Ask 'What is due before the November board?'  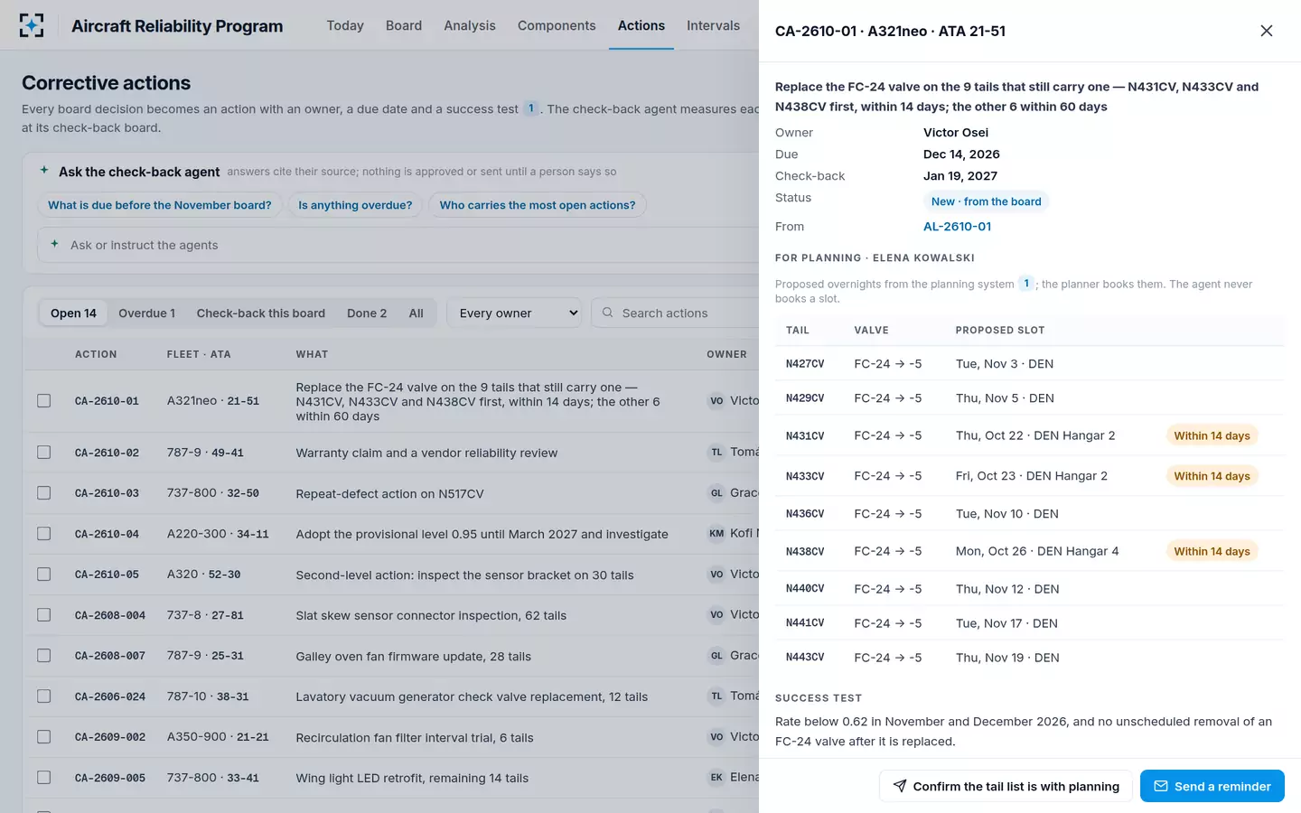click(160, 205)
